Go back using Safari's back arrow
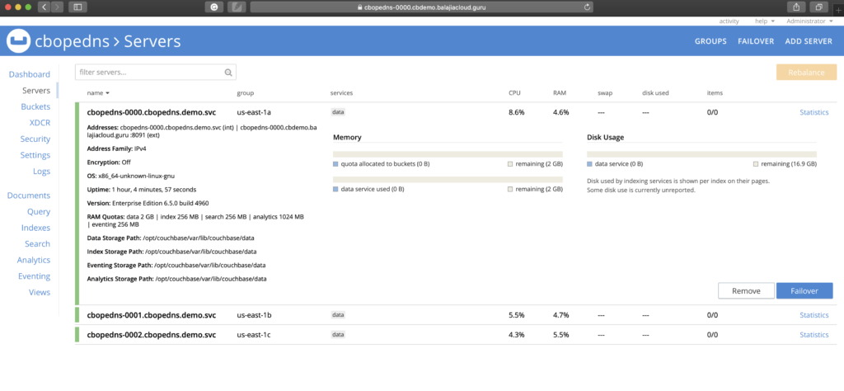The height and width of the screenshot is (391, 844). [x=44, y=7]
